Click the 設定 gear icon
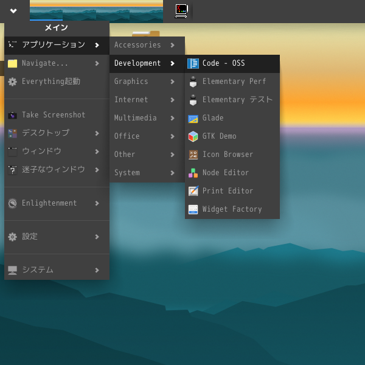Image resolution: width=365 pixels, height=365 pixels. (12, 237)
